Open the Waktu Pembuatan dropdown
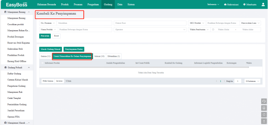Viewport: 268px width, 125px height. (199, 30)
